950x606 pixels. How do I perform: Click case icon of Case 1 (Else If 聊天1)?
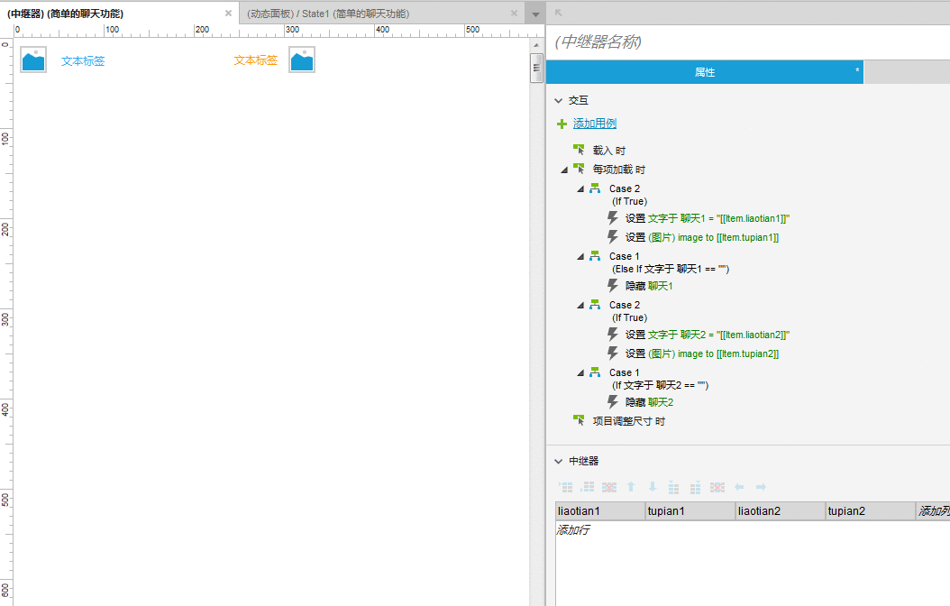(595, 256)
